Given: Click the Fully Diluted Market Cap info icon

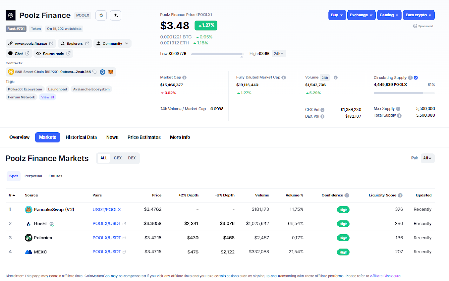Looking at the screenshot, I should [x=284, y=77].
